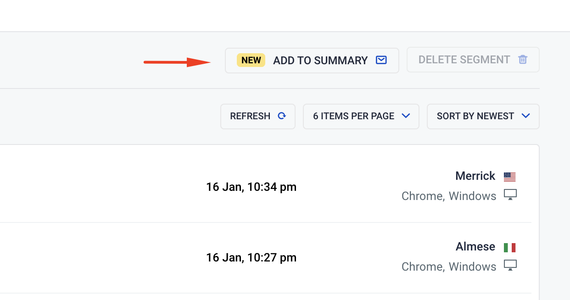570x300 pixels.
Task: Click the yellow NEW badge
Action: (251, 60)
